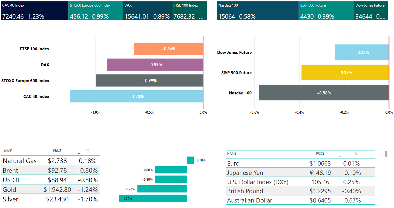The width and height of the screenshot is (394, 208).
Task: Click the STOXX Europe 600 Index chart axis label
Action: pyautogui.click(x=25, y=80)
